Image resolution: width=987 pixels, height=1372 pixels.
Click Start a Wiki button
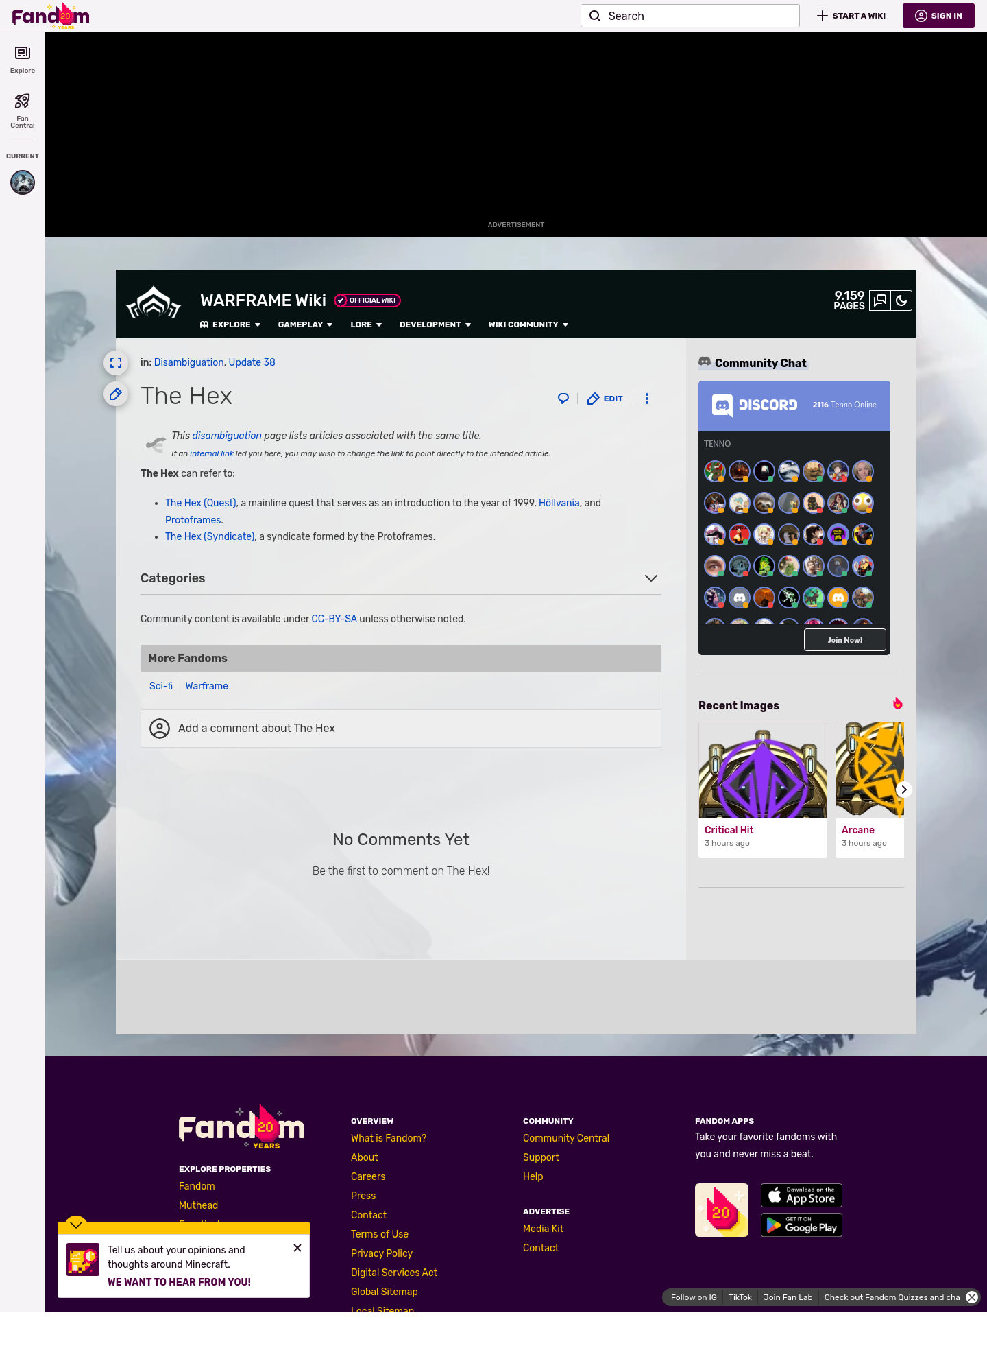tap(851, 16)
